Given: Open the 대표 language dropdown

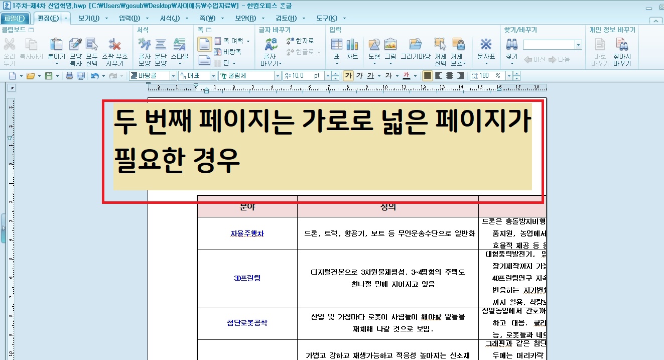Looking at the screenshot, I should (x=213, y=76).
